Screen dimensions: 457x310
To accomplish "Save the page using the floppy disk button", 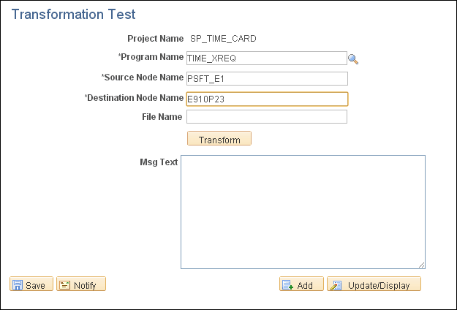I will 31,284.
